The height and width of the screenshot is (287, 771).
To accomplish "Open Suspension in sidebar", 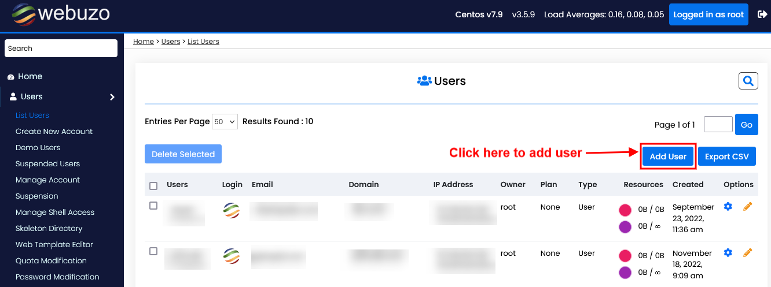I will (37, 196).
